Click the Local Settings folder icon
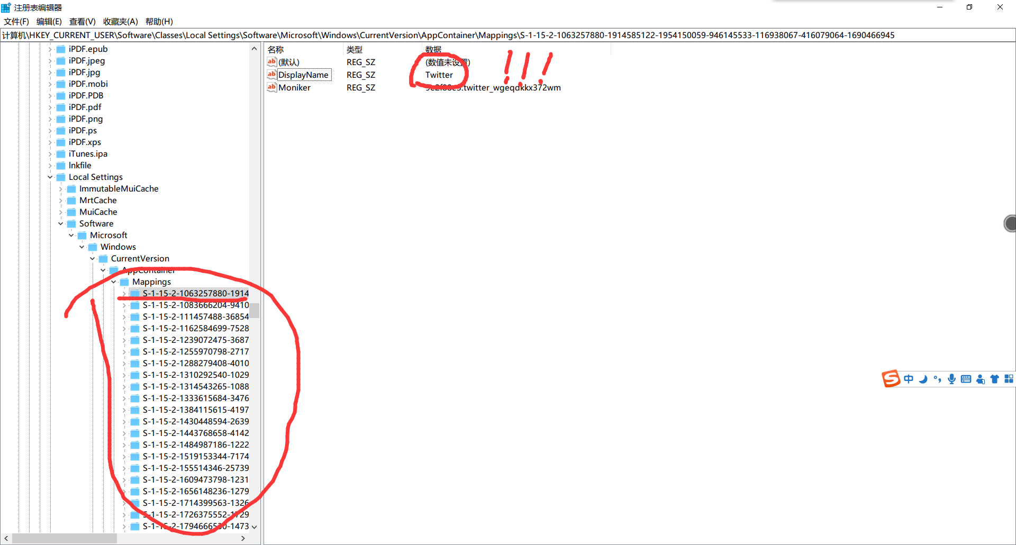The image size is (1016, 545). tap(61, 177)
